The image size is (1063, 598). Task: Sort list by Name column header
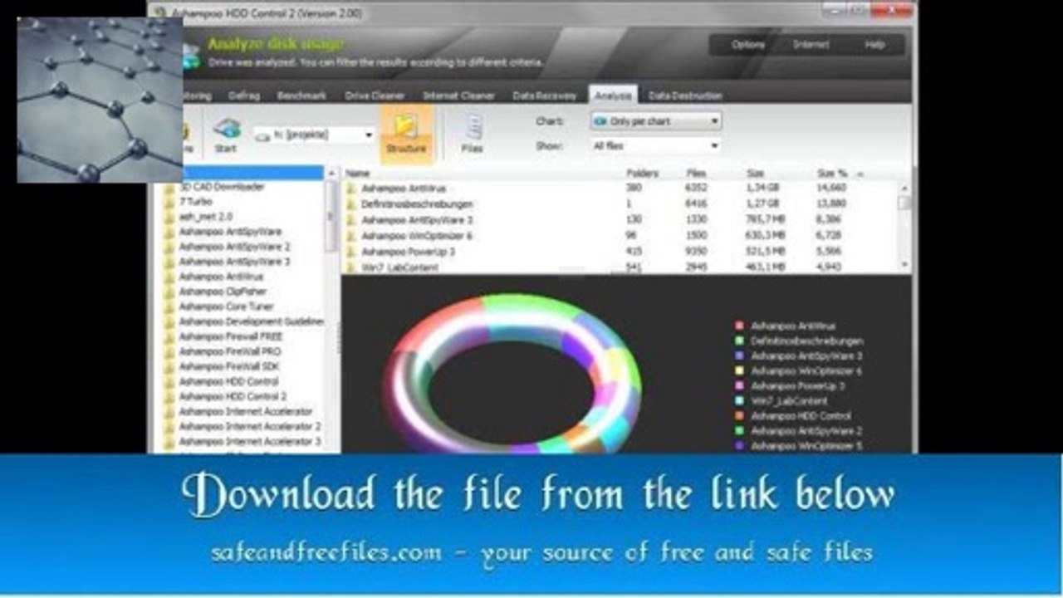tap(357, 173)
